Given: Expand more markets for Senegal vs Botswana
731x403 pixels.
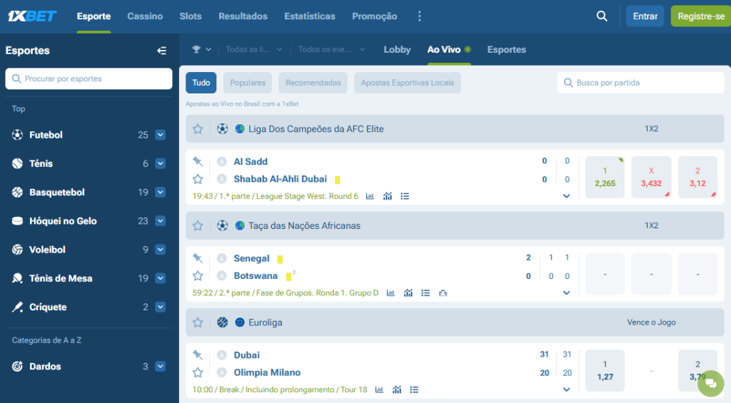Looking at the screenshot, I should click(x=567, y=292).
